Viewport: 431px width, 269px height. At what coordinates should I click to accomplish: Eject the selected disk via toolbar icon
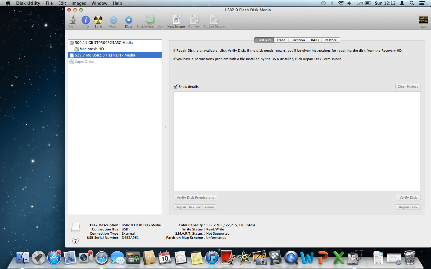point(129,20)
